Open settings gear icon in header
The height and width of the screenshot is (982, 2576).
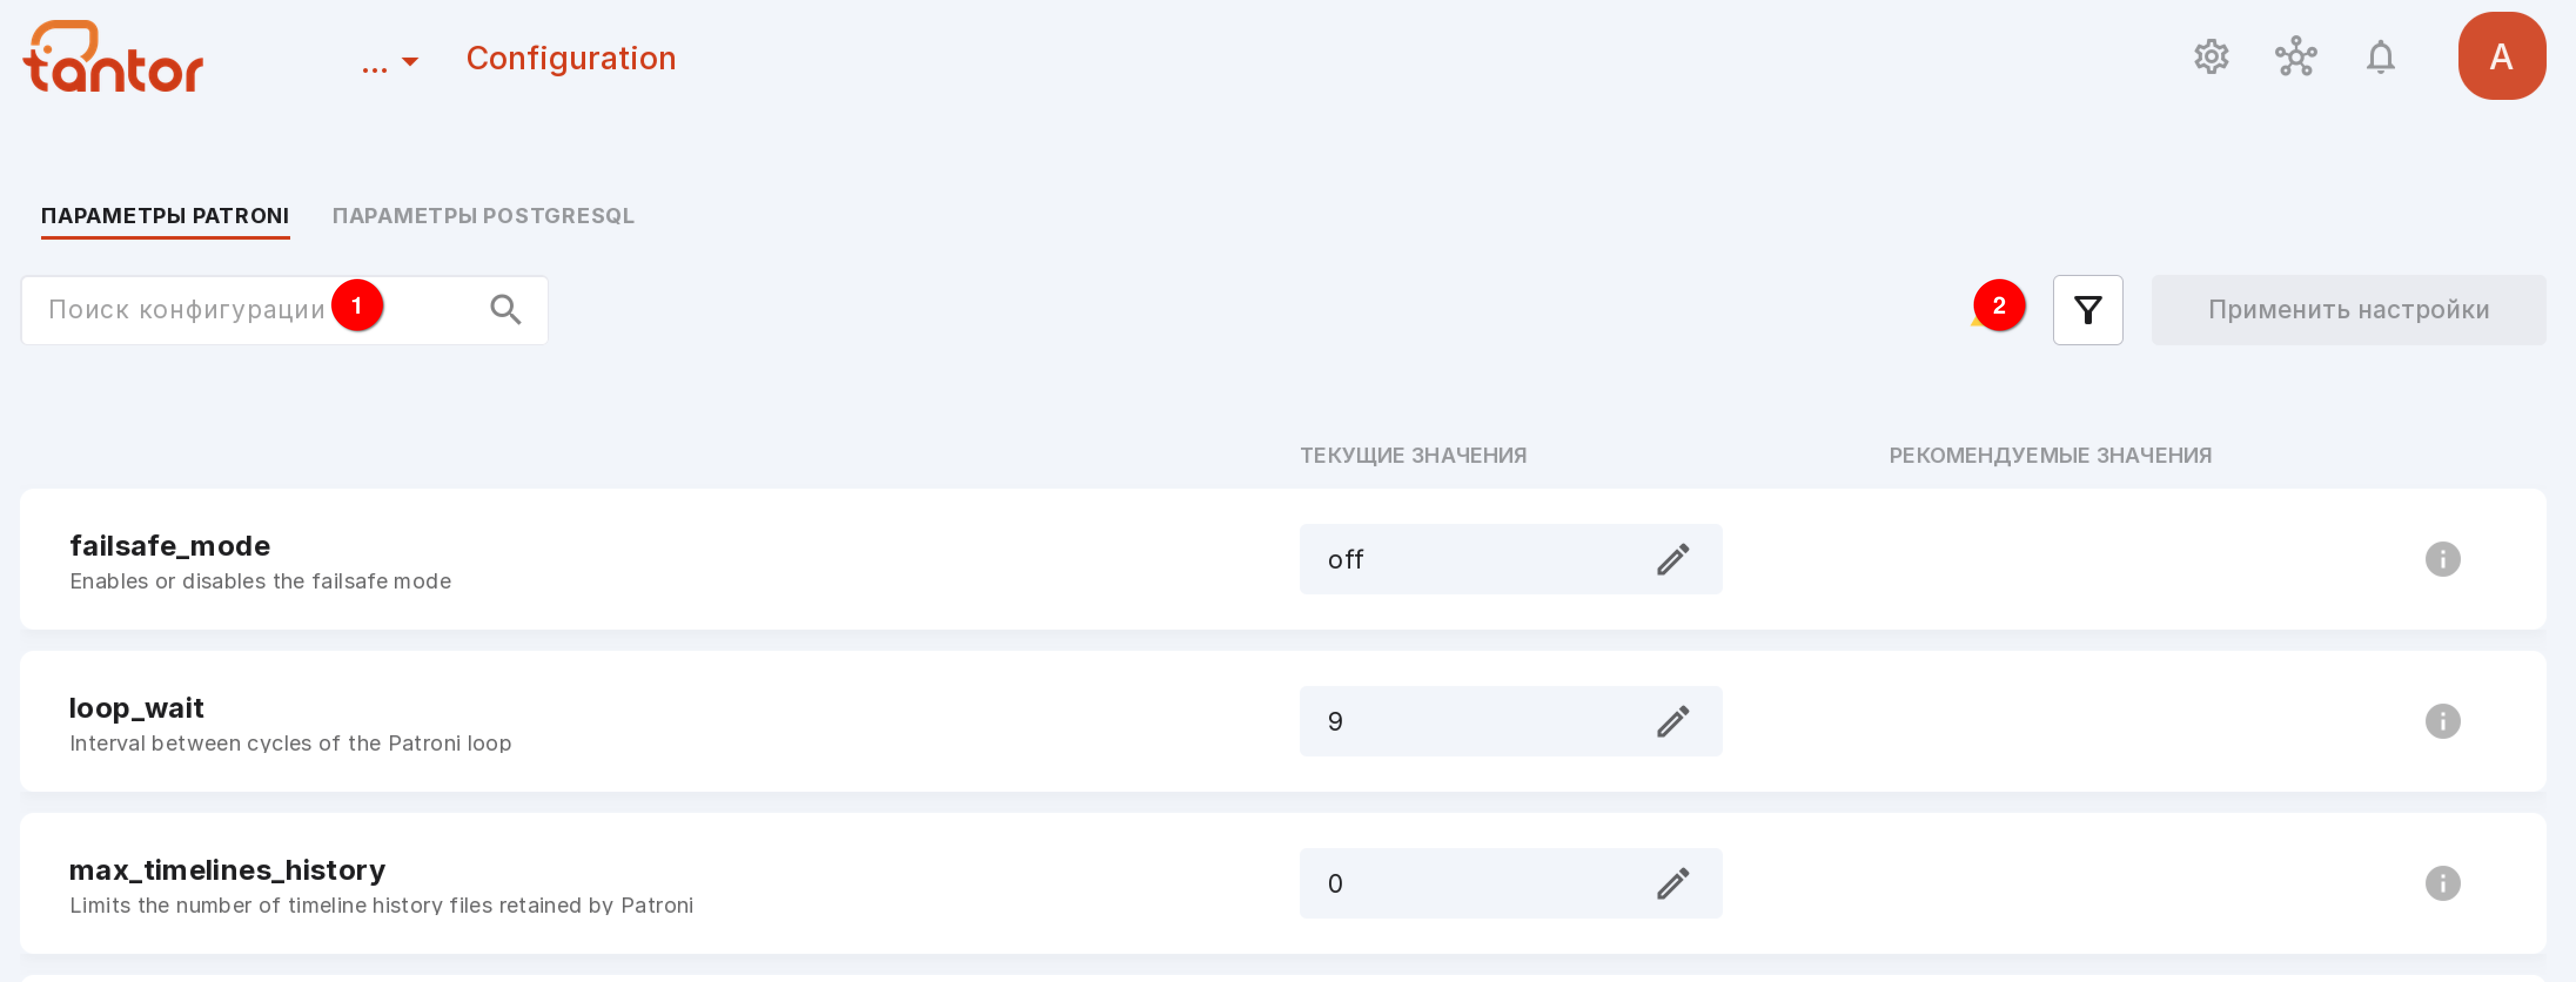click(2211, 57)
